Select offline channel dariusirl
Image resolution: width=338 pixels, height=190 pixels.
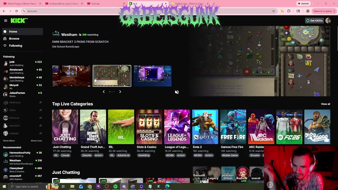(22, 126)
